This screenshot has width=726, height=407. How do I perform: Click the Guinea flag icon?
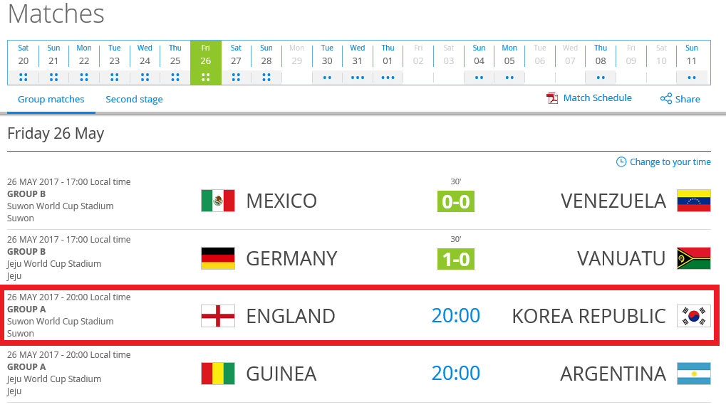click(217, 374)
